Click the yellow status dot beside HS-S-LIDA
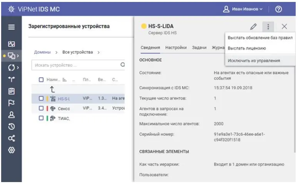 point(144,26)
